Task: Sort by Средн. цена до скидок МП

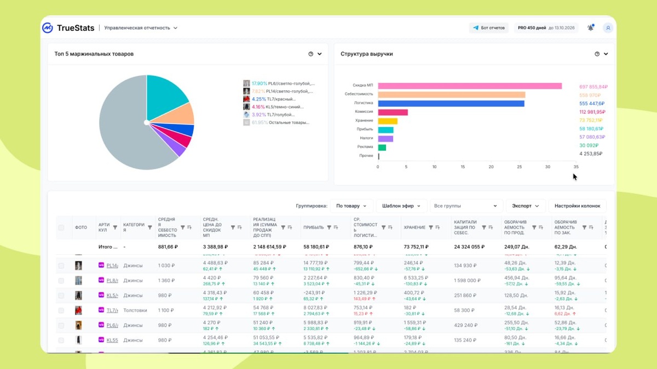Action: click(239, 227)
